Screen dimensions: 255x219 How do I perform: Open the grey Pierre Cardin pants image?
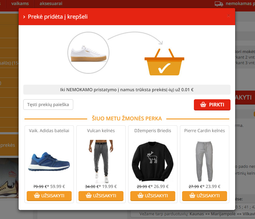(x=204, y=161)
